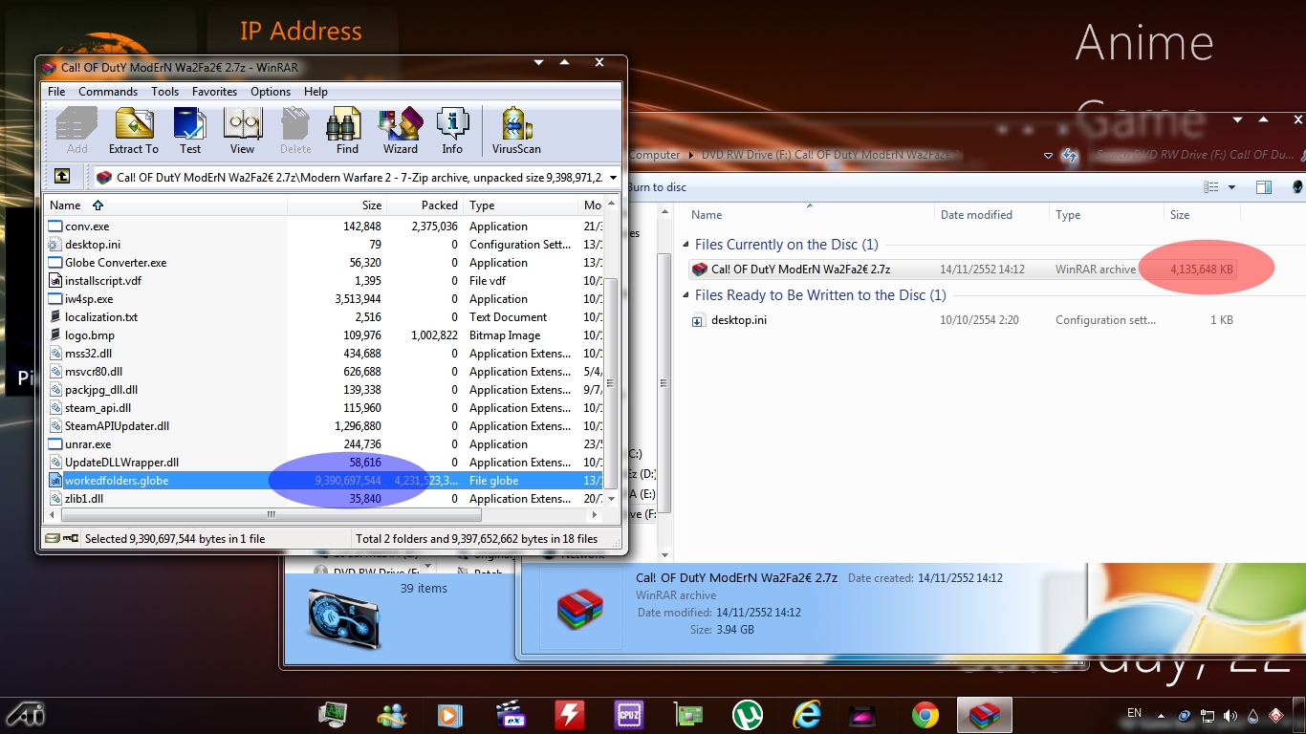The width and height of the screenshot is (1306, 734).
Task: Open Google Chrome from the taskbar
Action: (x=925, y=715)
